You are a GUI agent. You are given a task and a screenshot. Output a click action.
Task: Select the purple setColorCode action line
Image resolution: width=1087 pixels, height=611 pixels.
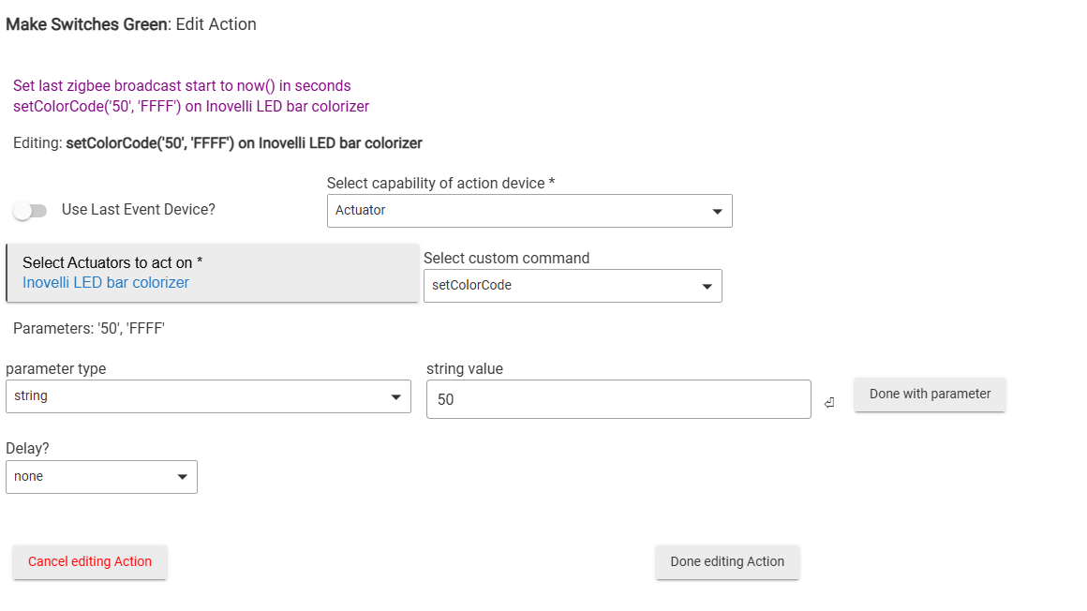point(191,107)
